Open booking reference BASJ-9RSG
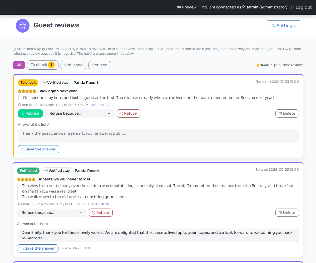Image resolution: width=316 pixels, height=263 pixels. (x=101, y=105)
